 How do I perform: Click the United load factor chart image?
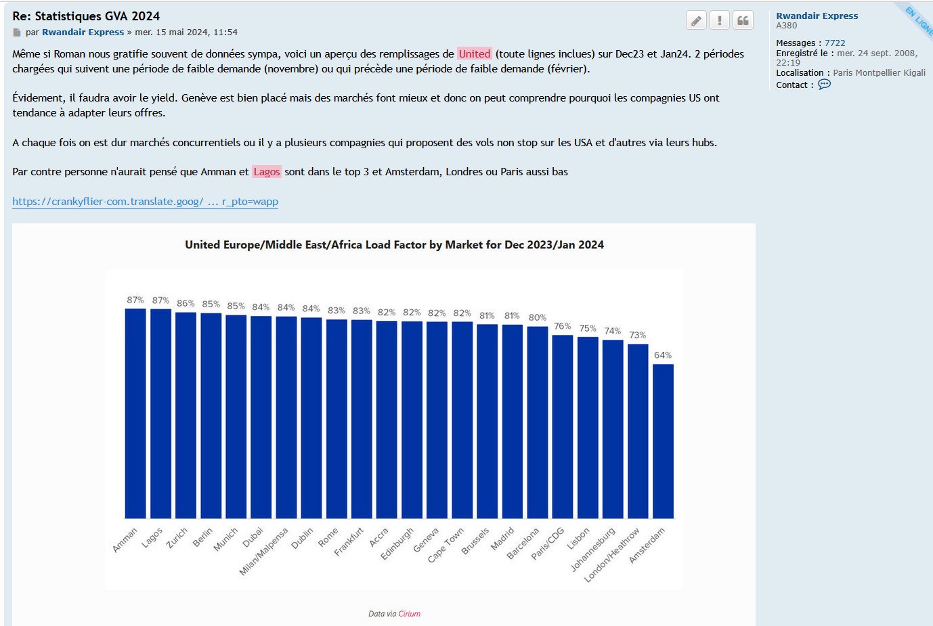coord(383,424)
